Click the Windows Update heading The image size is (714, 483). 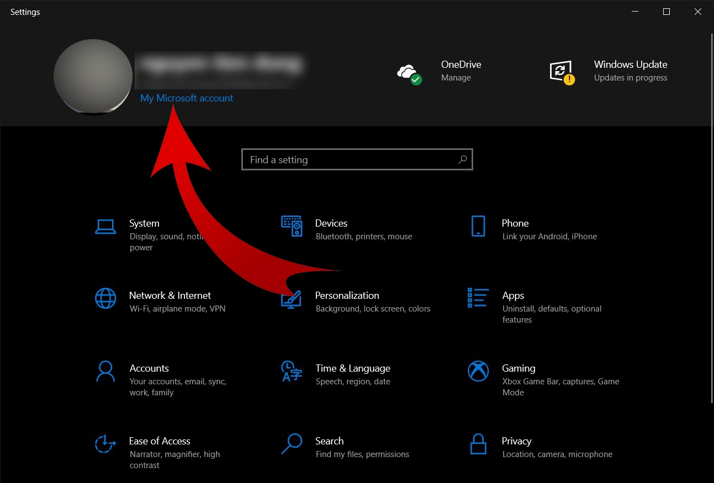pos(631,65)
